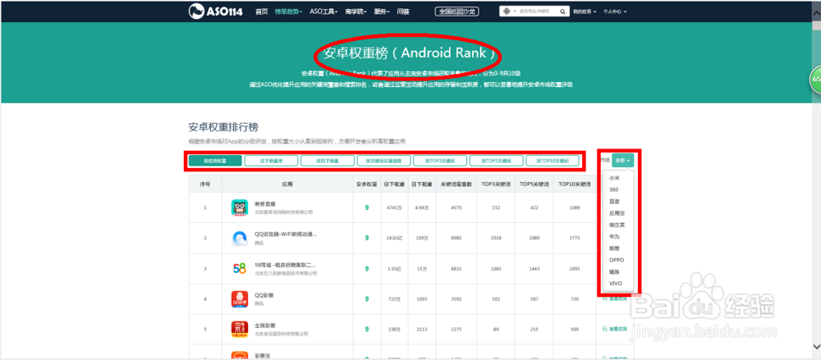This screenshot has width=821, height=360.
Task: Expand the 商学院 nav dropdown
Action: (x=356, y=11)
